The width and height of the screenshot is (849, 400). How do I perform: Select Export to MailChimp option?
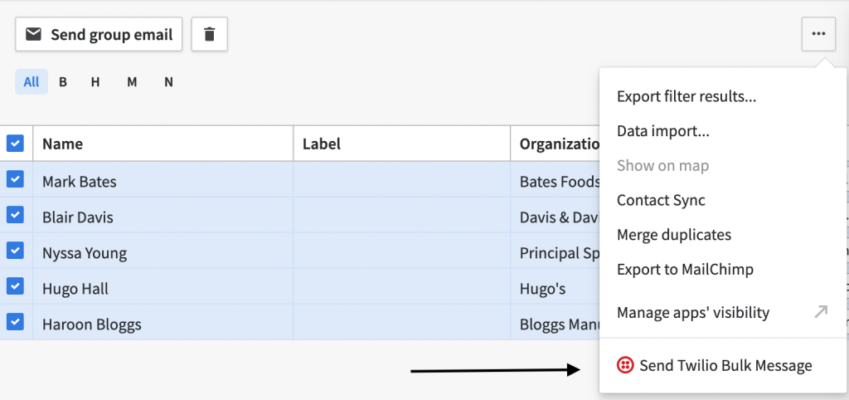685,269
